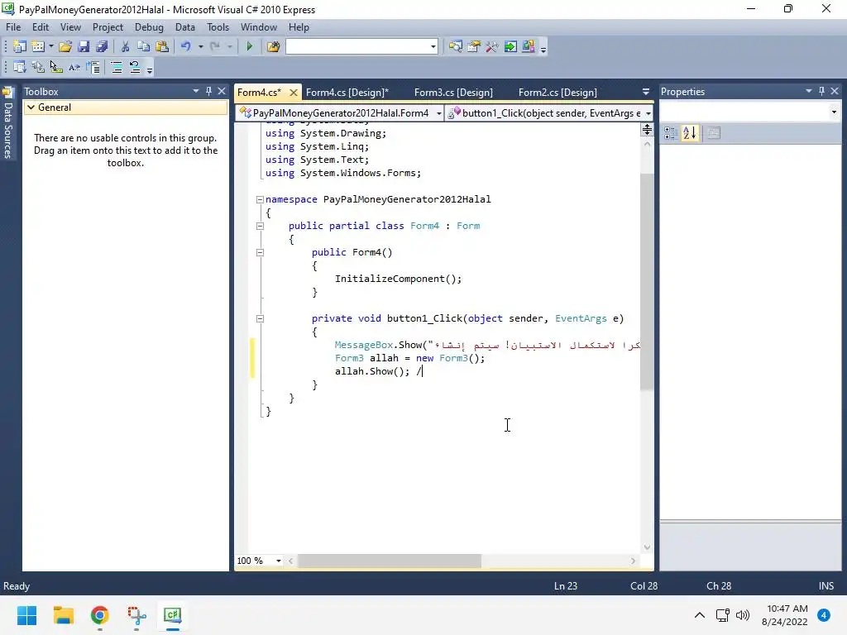
Task: Pin the Toolbox panel with auto-hide pushpin
Action: (208, 91)
